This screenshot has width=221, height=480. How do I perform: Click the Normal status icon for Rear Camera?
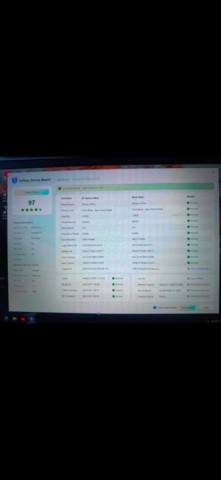point(188,262)
